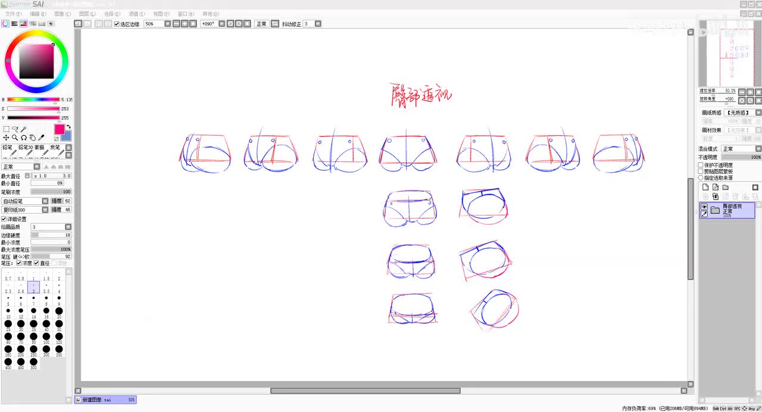Screen dimensions: 762x412
Task: Open the 图层 (Layer) menu
Action: [88, 14]
